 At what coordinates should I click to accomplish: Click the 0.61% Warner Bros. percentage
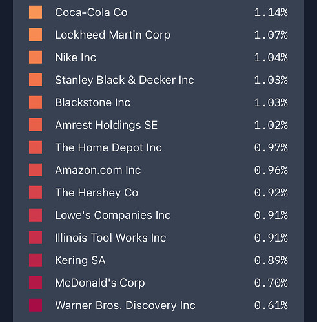pyautogui.click(x=271, y=305)
